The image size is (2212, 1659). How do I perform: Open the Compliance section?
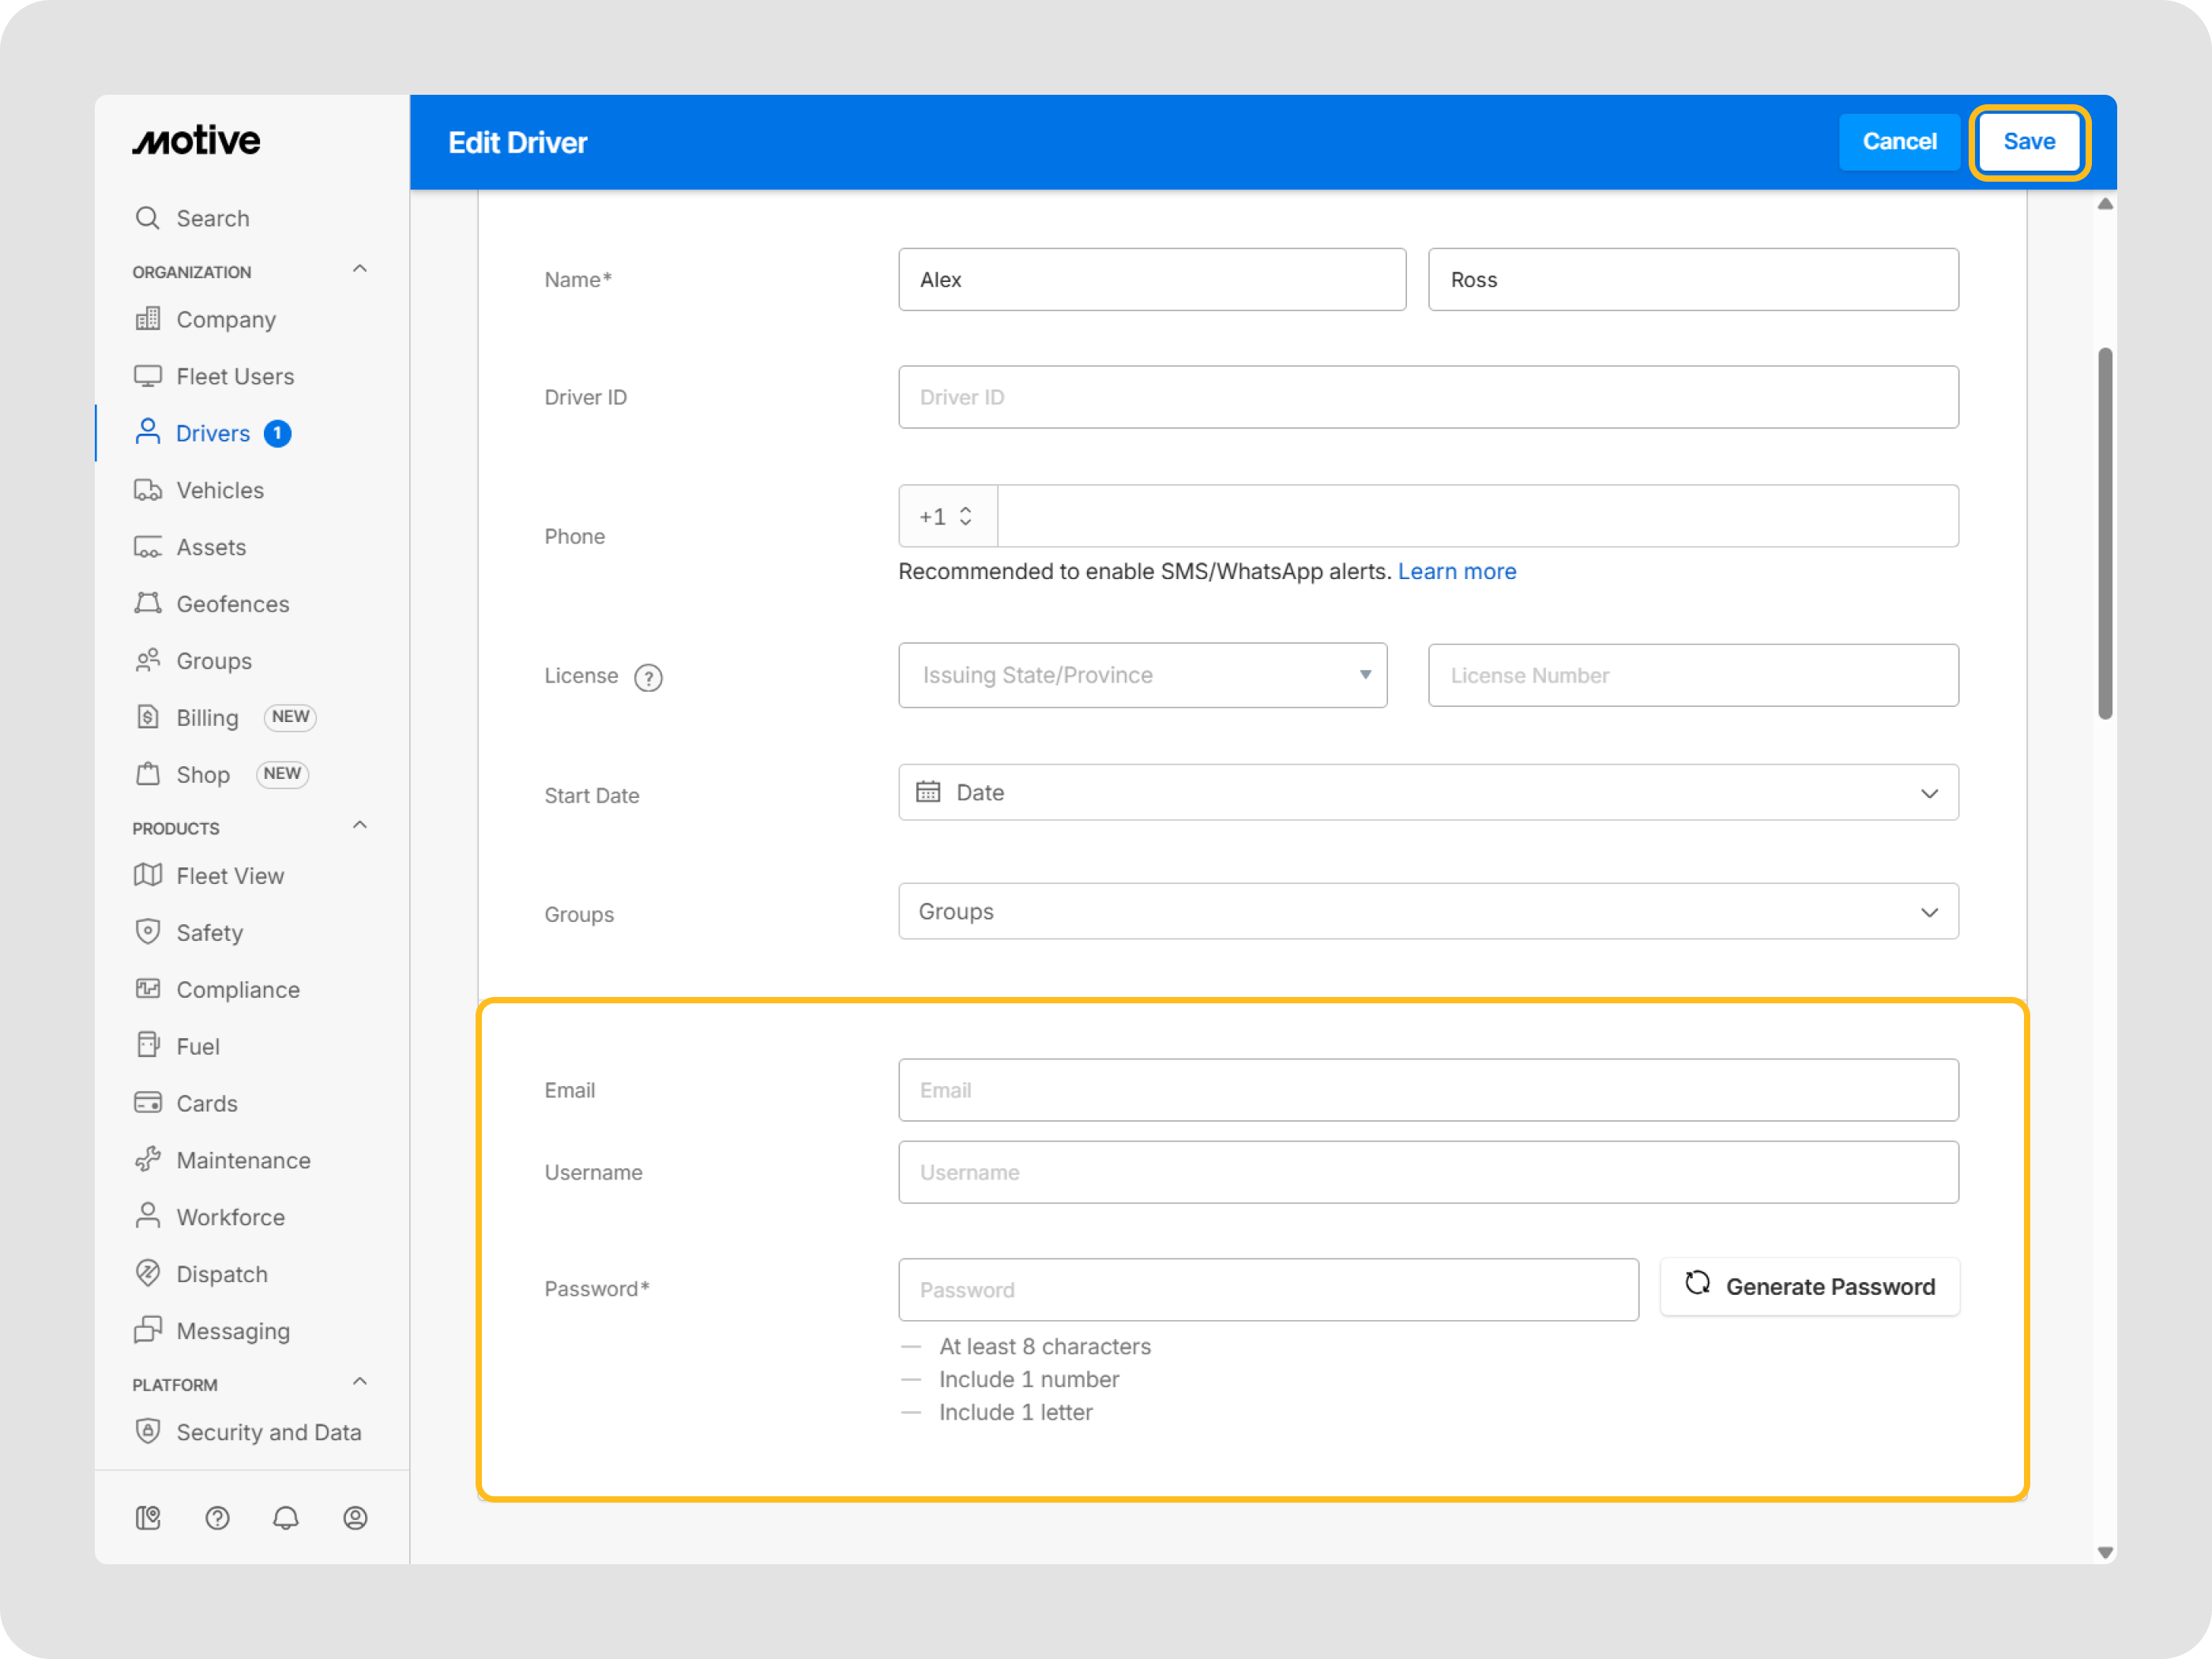point(237,989)
